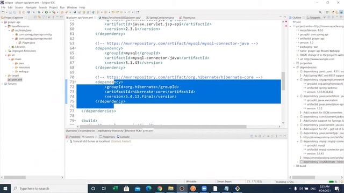
Task: Click the Save All toolbar icon
Action: click(15, 12)
